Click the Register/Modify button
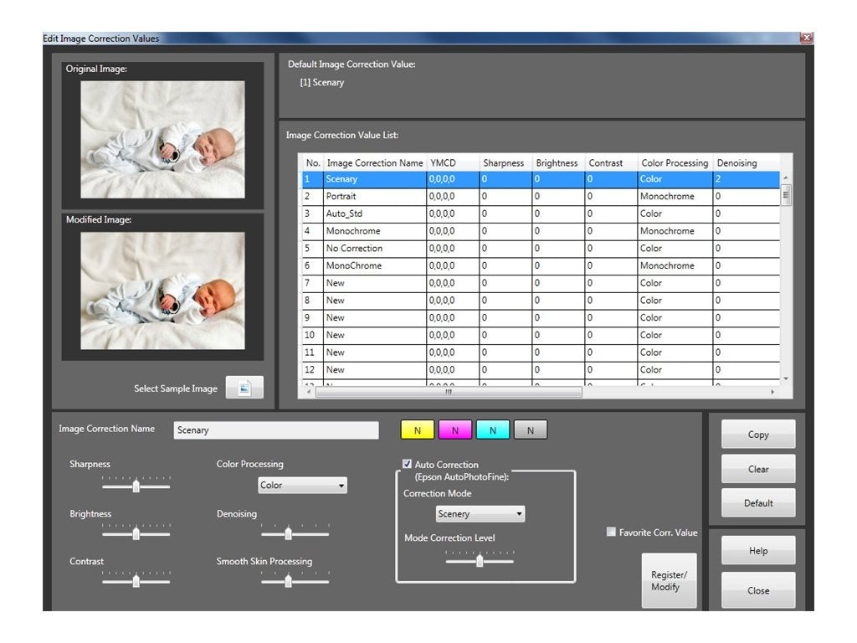 669,581
